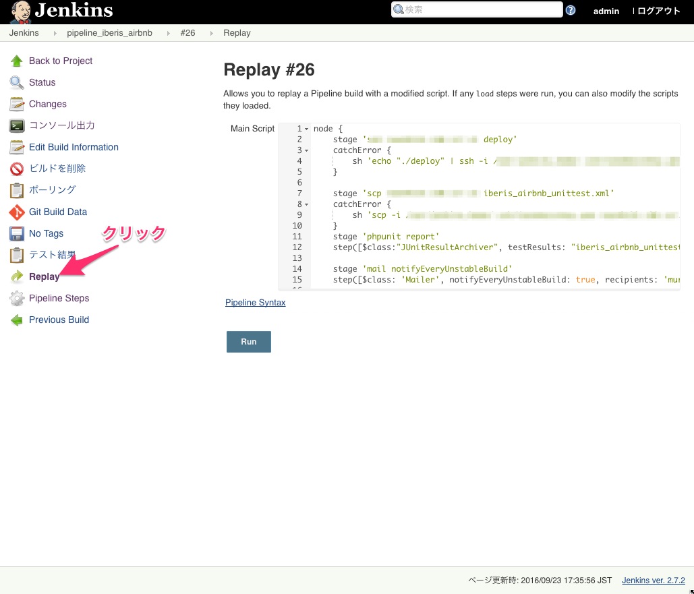This screenshot has width=694, height=594.
Task: Collapse code fold at line 3
Action: tap(306, 150)
